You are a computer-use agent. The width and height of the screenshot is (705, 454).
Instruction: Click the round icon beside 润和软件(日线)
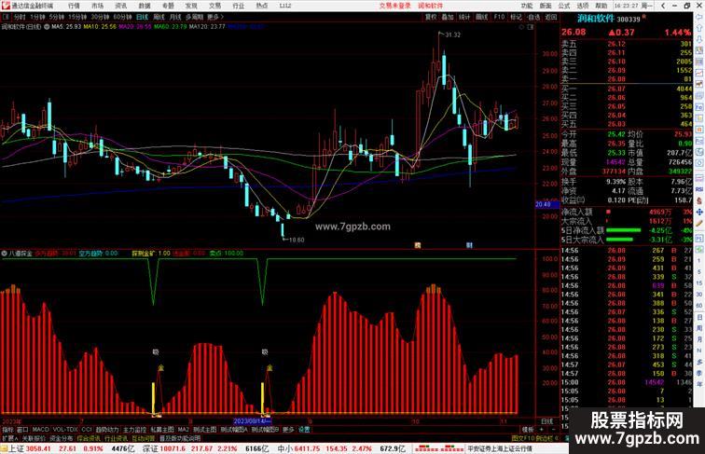point(47,27)
